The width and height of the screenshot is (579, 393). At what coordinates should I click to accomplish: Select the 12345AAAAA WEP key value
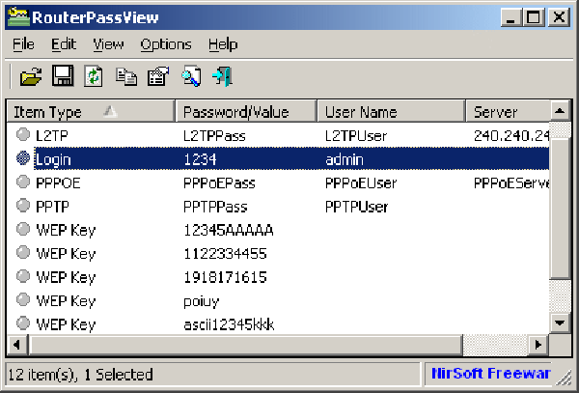click(229, 230)
